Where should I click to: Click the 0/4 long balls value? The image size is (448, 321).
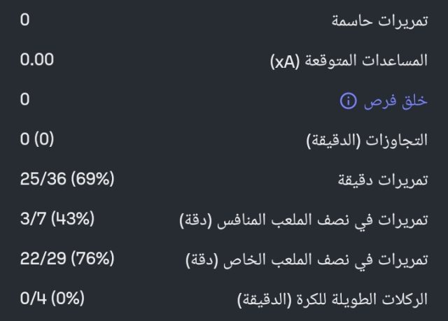(x=33, y=299)
